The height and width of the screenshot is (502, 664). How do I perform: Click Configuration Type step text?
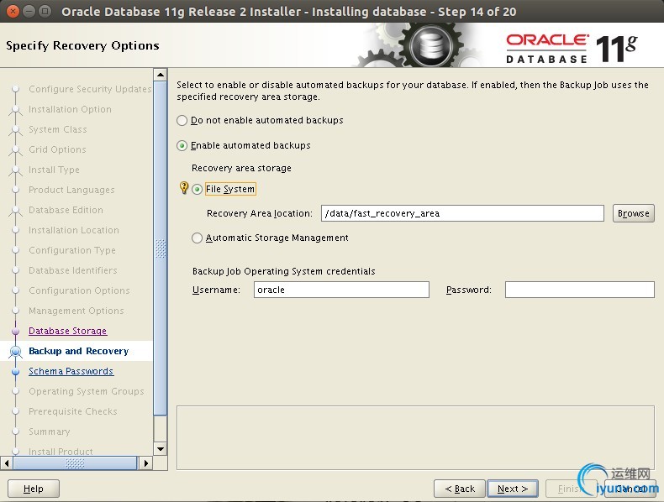72,250
